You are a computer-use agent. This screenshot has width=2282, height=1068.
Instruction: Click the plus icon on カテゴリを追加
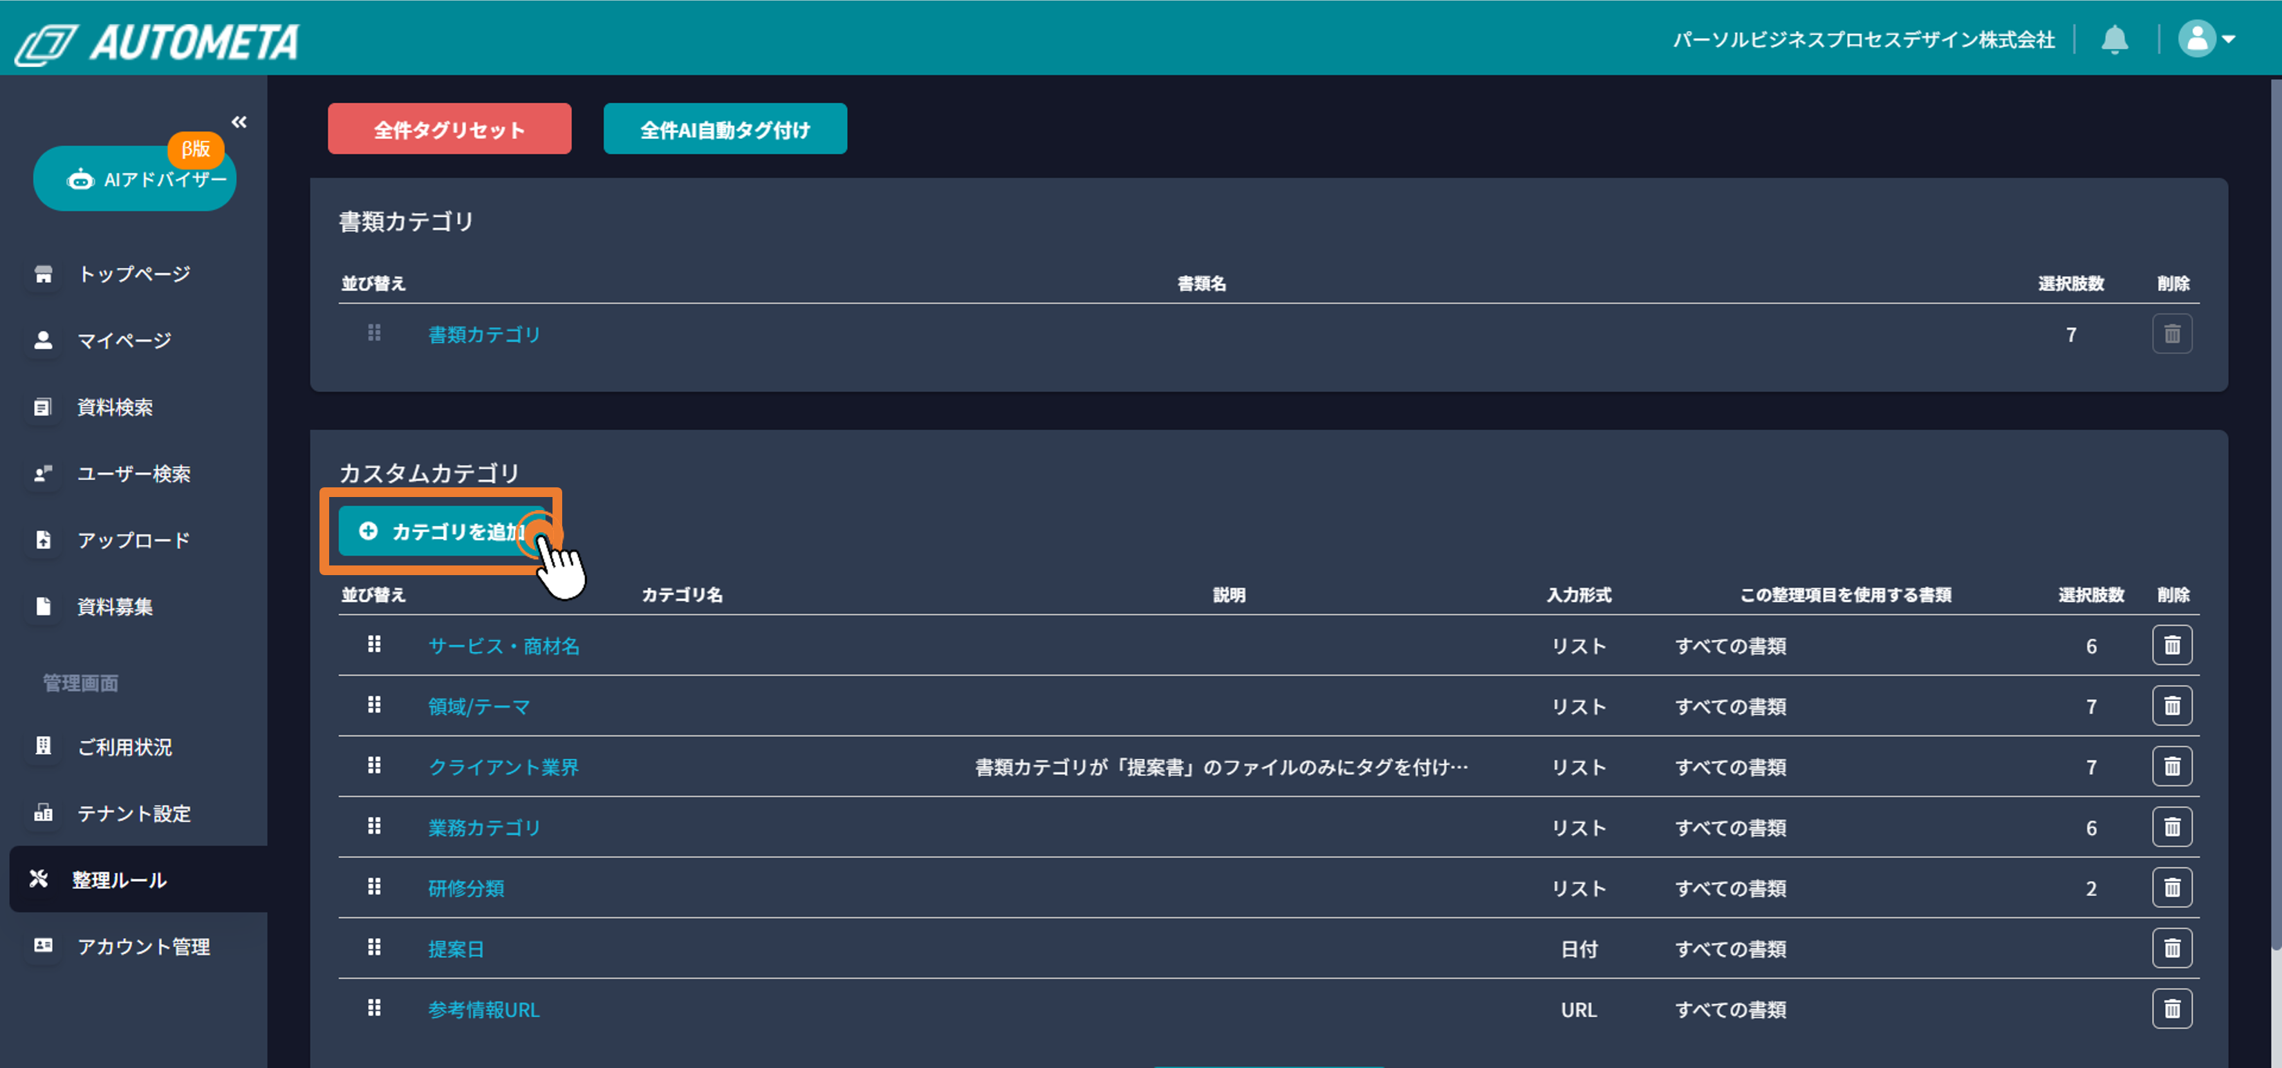point(368,530)
